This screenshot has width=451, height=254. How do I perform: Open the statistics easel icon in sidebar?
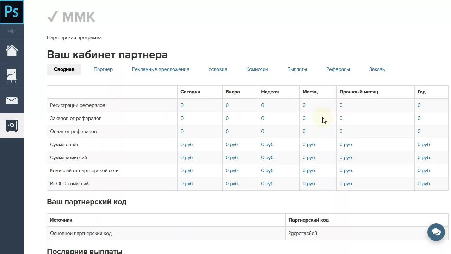click(12, 75)
